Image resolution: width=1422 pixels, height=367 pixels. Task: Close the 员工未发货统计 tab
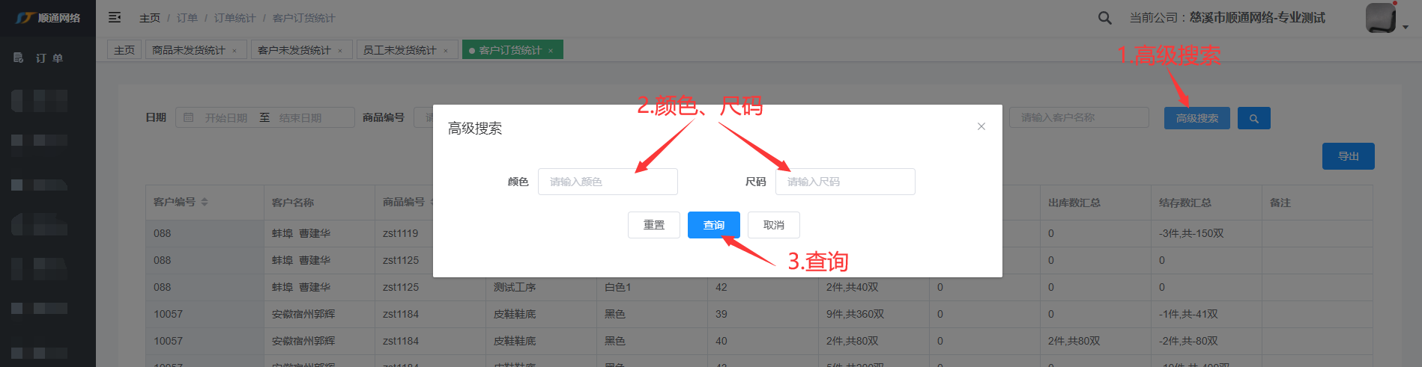click(446, 51)
